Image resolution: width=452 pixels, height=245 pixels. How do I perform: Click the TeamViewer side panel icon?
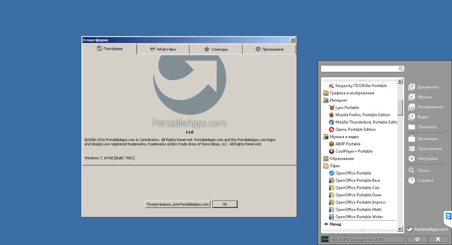tap(448, 217)
